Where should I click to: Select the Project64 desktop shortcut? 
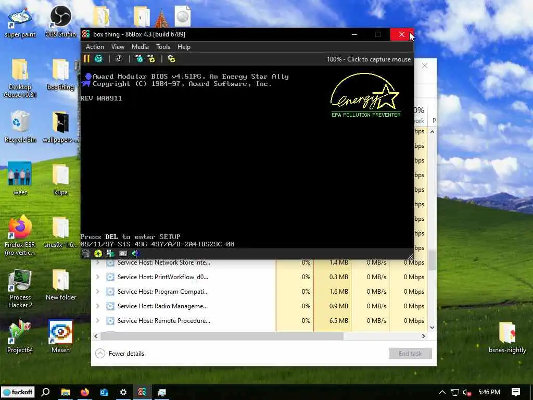point(20,337)
